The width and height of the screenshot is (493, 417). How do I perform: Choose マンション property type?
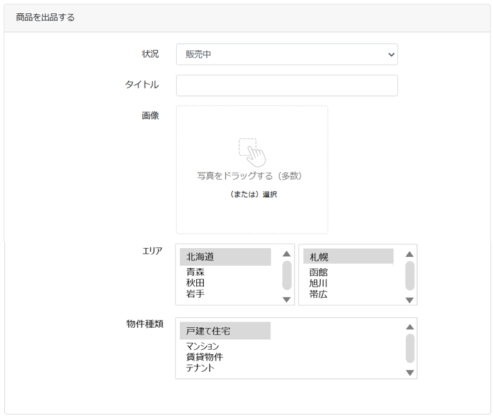[202, 347]
